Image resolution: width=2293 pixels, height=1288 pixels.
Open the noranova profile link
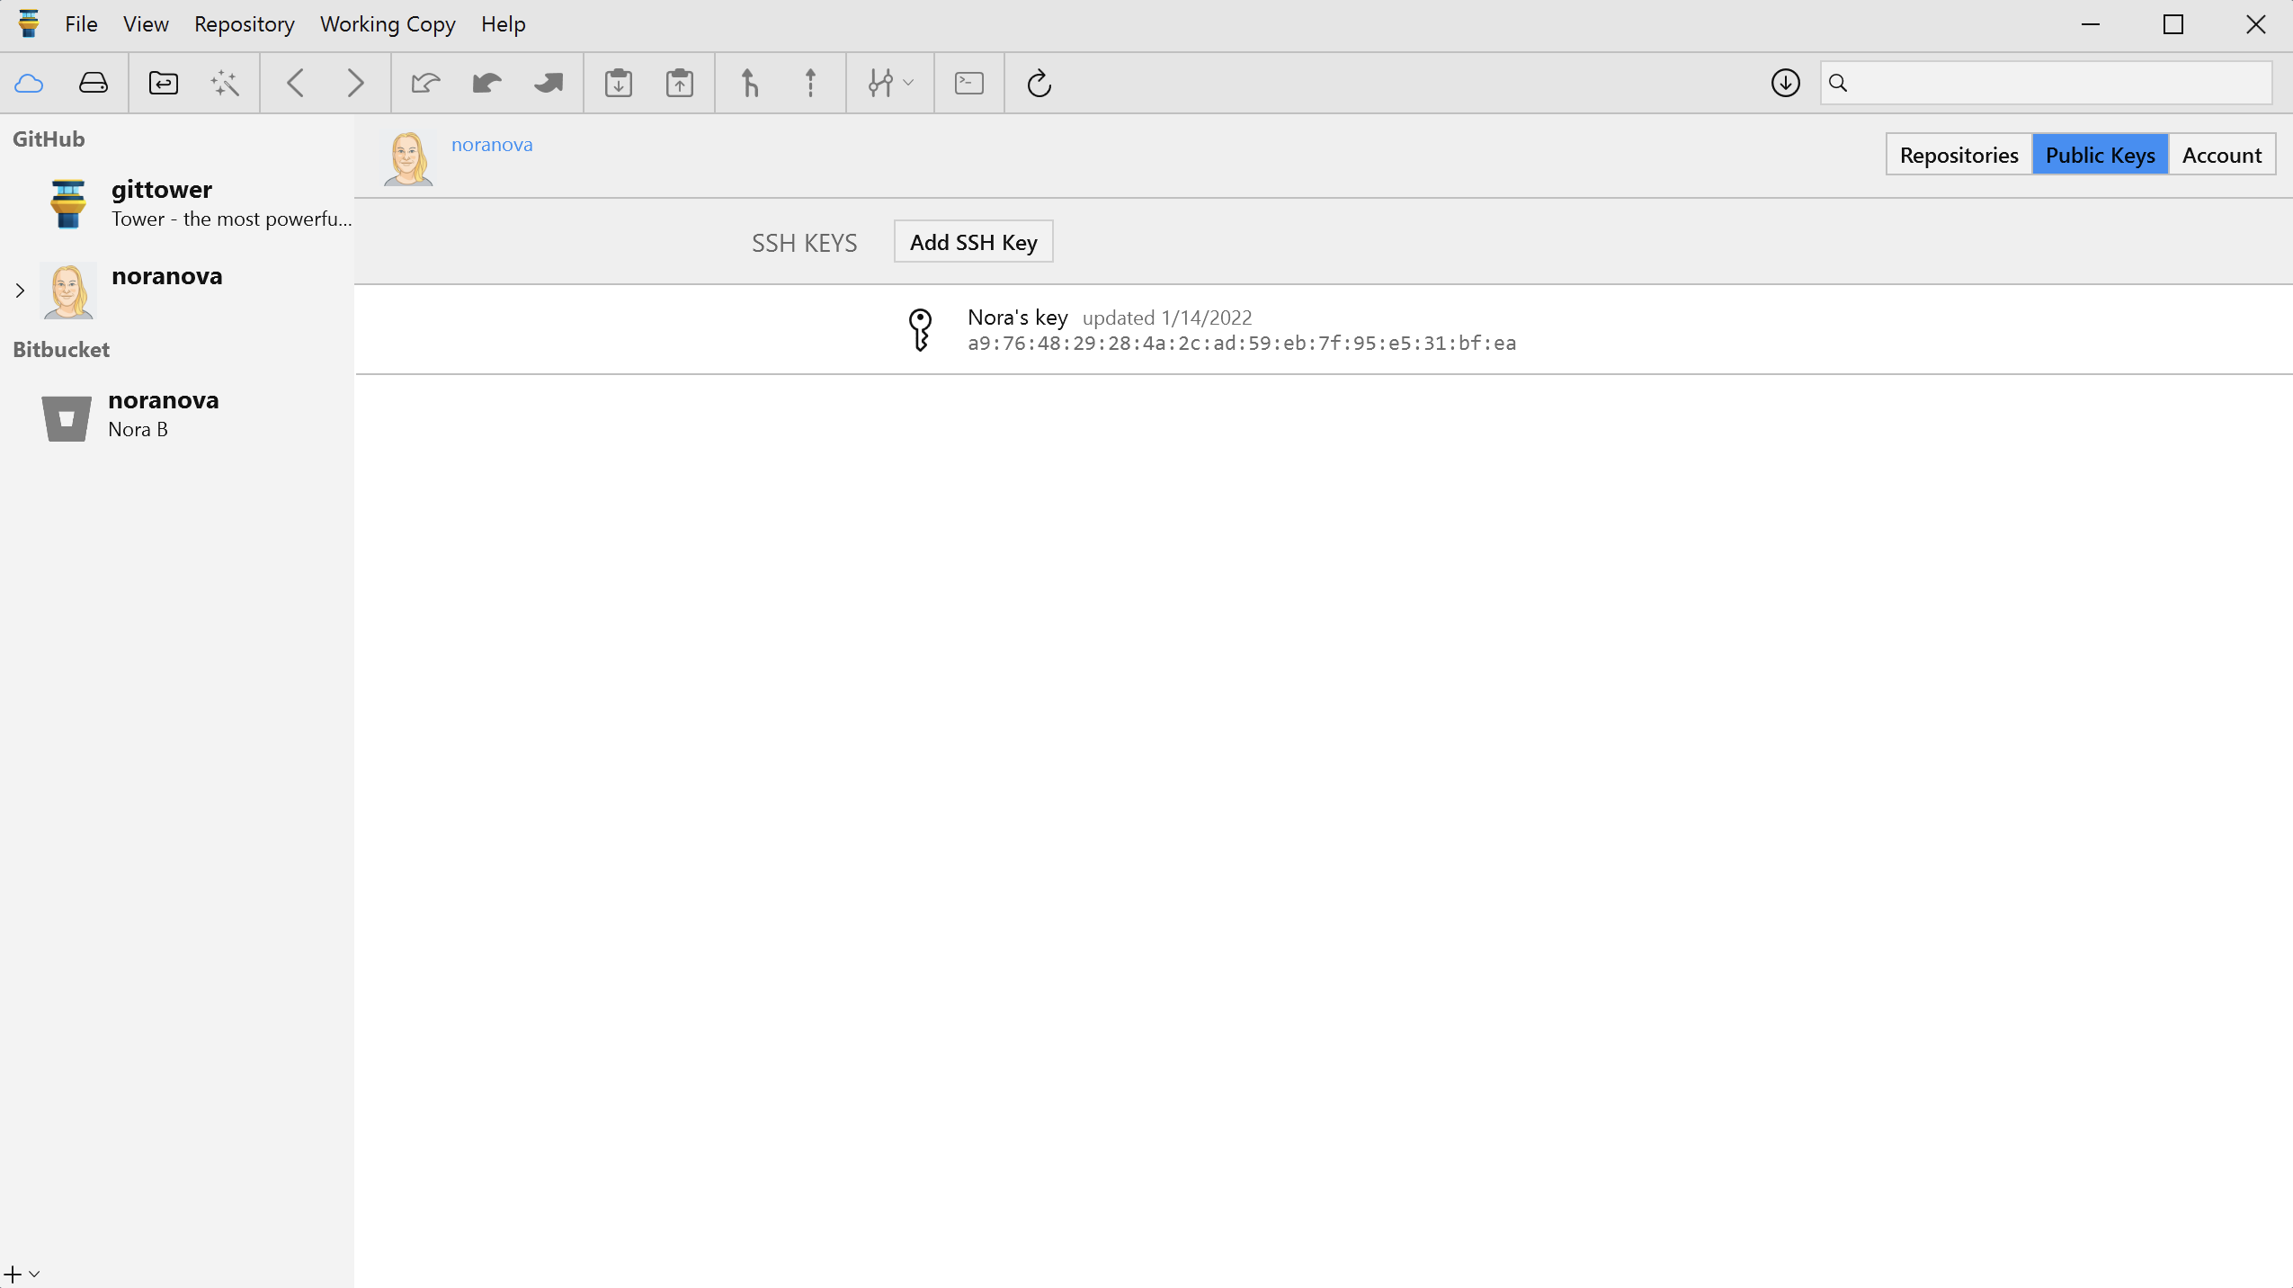coord(492,145)
